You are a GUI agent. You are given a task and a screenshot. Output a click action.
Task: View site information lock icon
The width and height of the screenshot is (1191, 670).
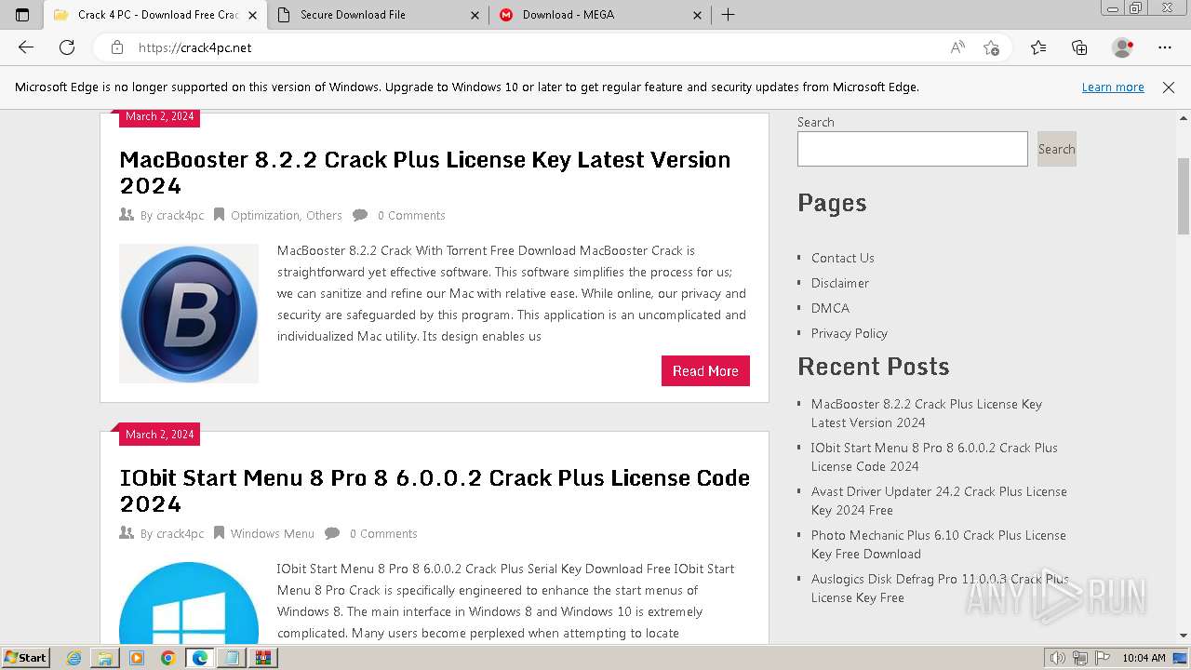116,47
